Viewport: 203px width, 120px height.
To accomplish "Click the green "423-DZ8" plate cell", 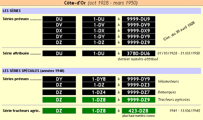I will click(x=138, y=111).
